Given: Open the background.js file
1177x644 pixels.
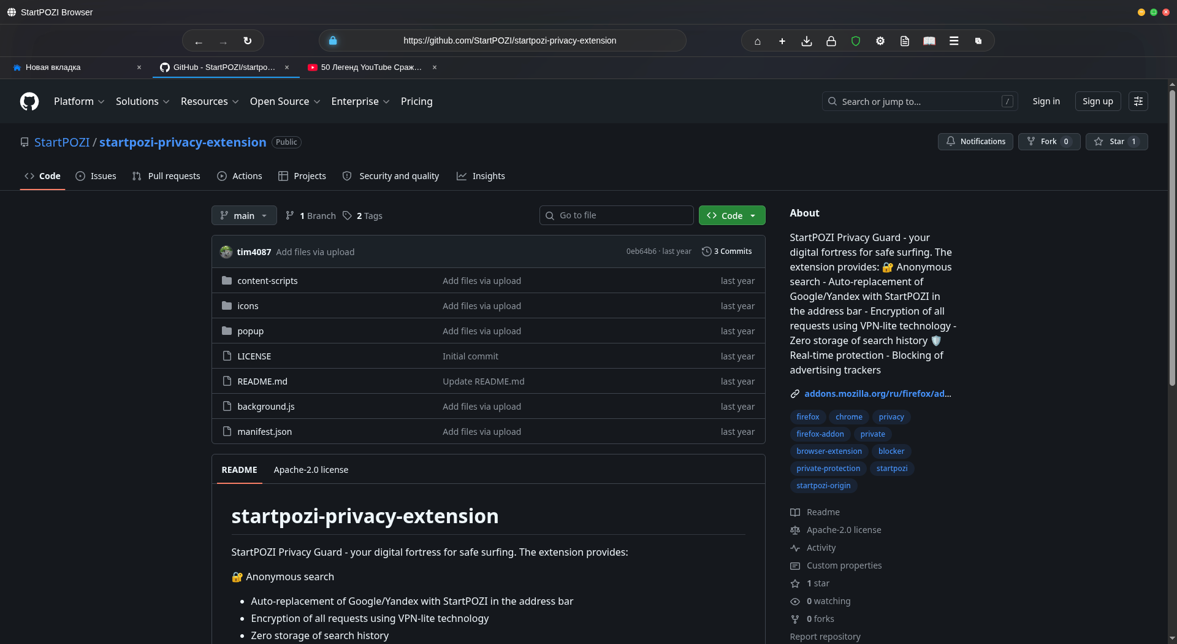Looking at the screenshot, I should (x=266, y=407).
